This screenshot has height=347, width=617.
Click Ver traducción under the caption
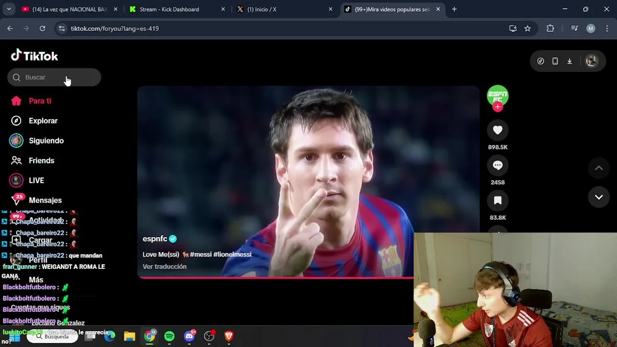pos(164,267)
